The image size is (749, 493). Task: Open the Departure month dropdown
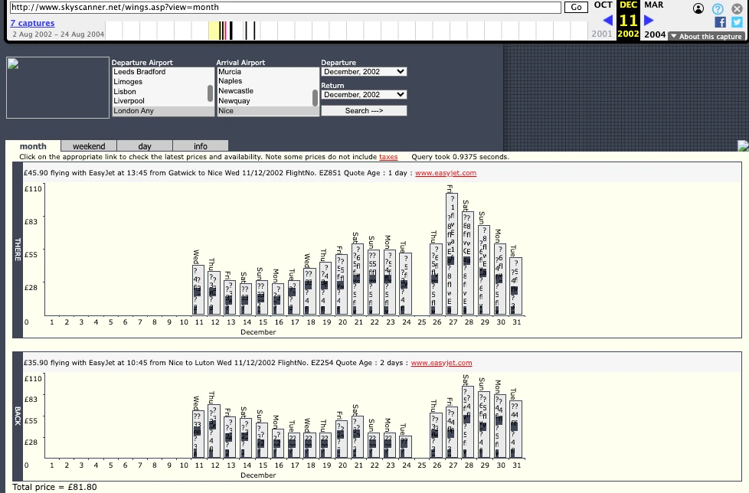(364, 72)
